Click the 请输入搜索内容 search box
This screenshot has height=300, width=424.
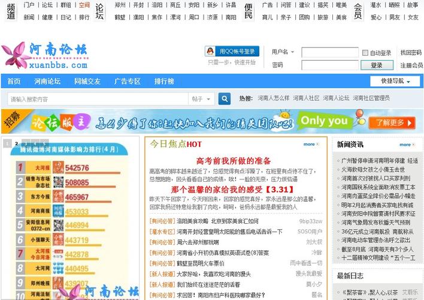[98, 99]
